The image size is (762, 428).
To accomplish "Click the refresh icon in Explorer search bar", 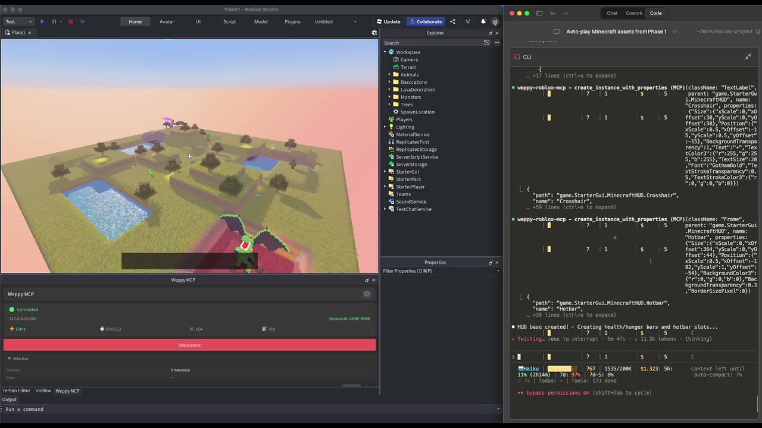I will [486, 42].
